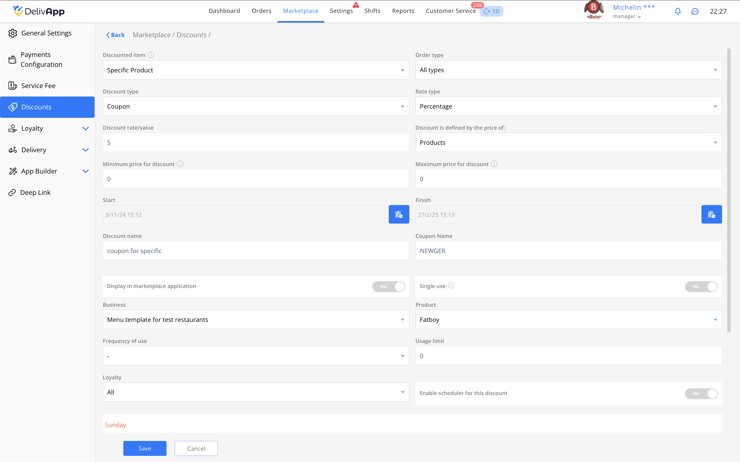Show info tooltip for Single use

pos(451,286)
